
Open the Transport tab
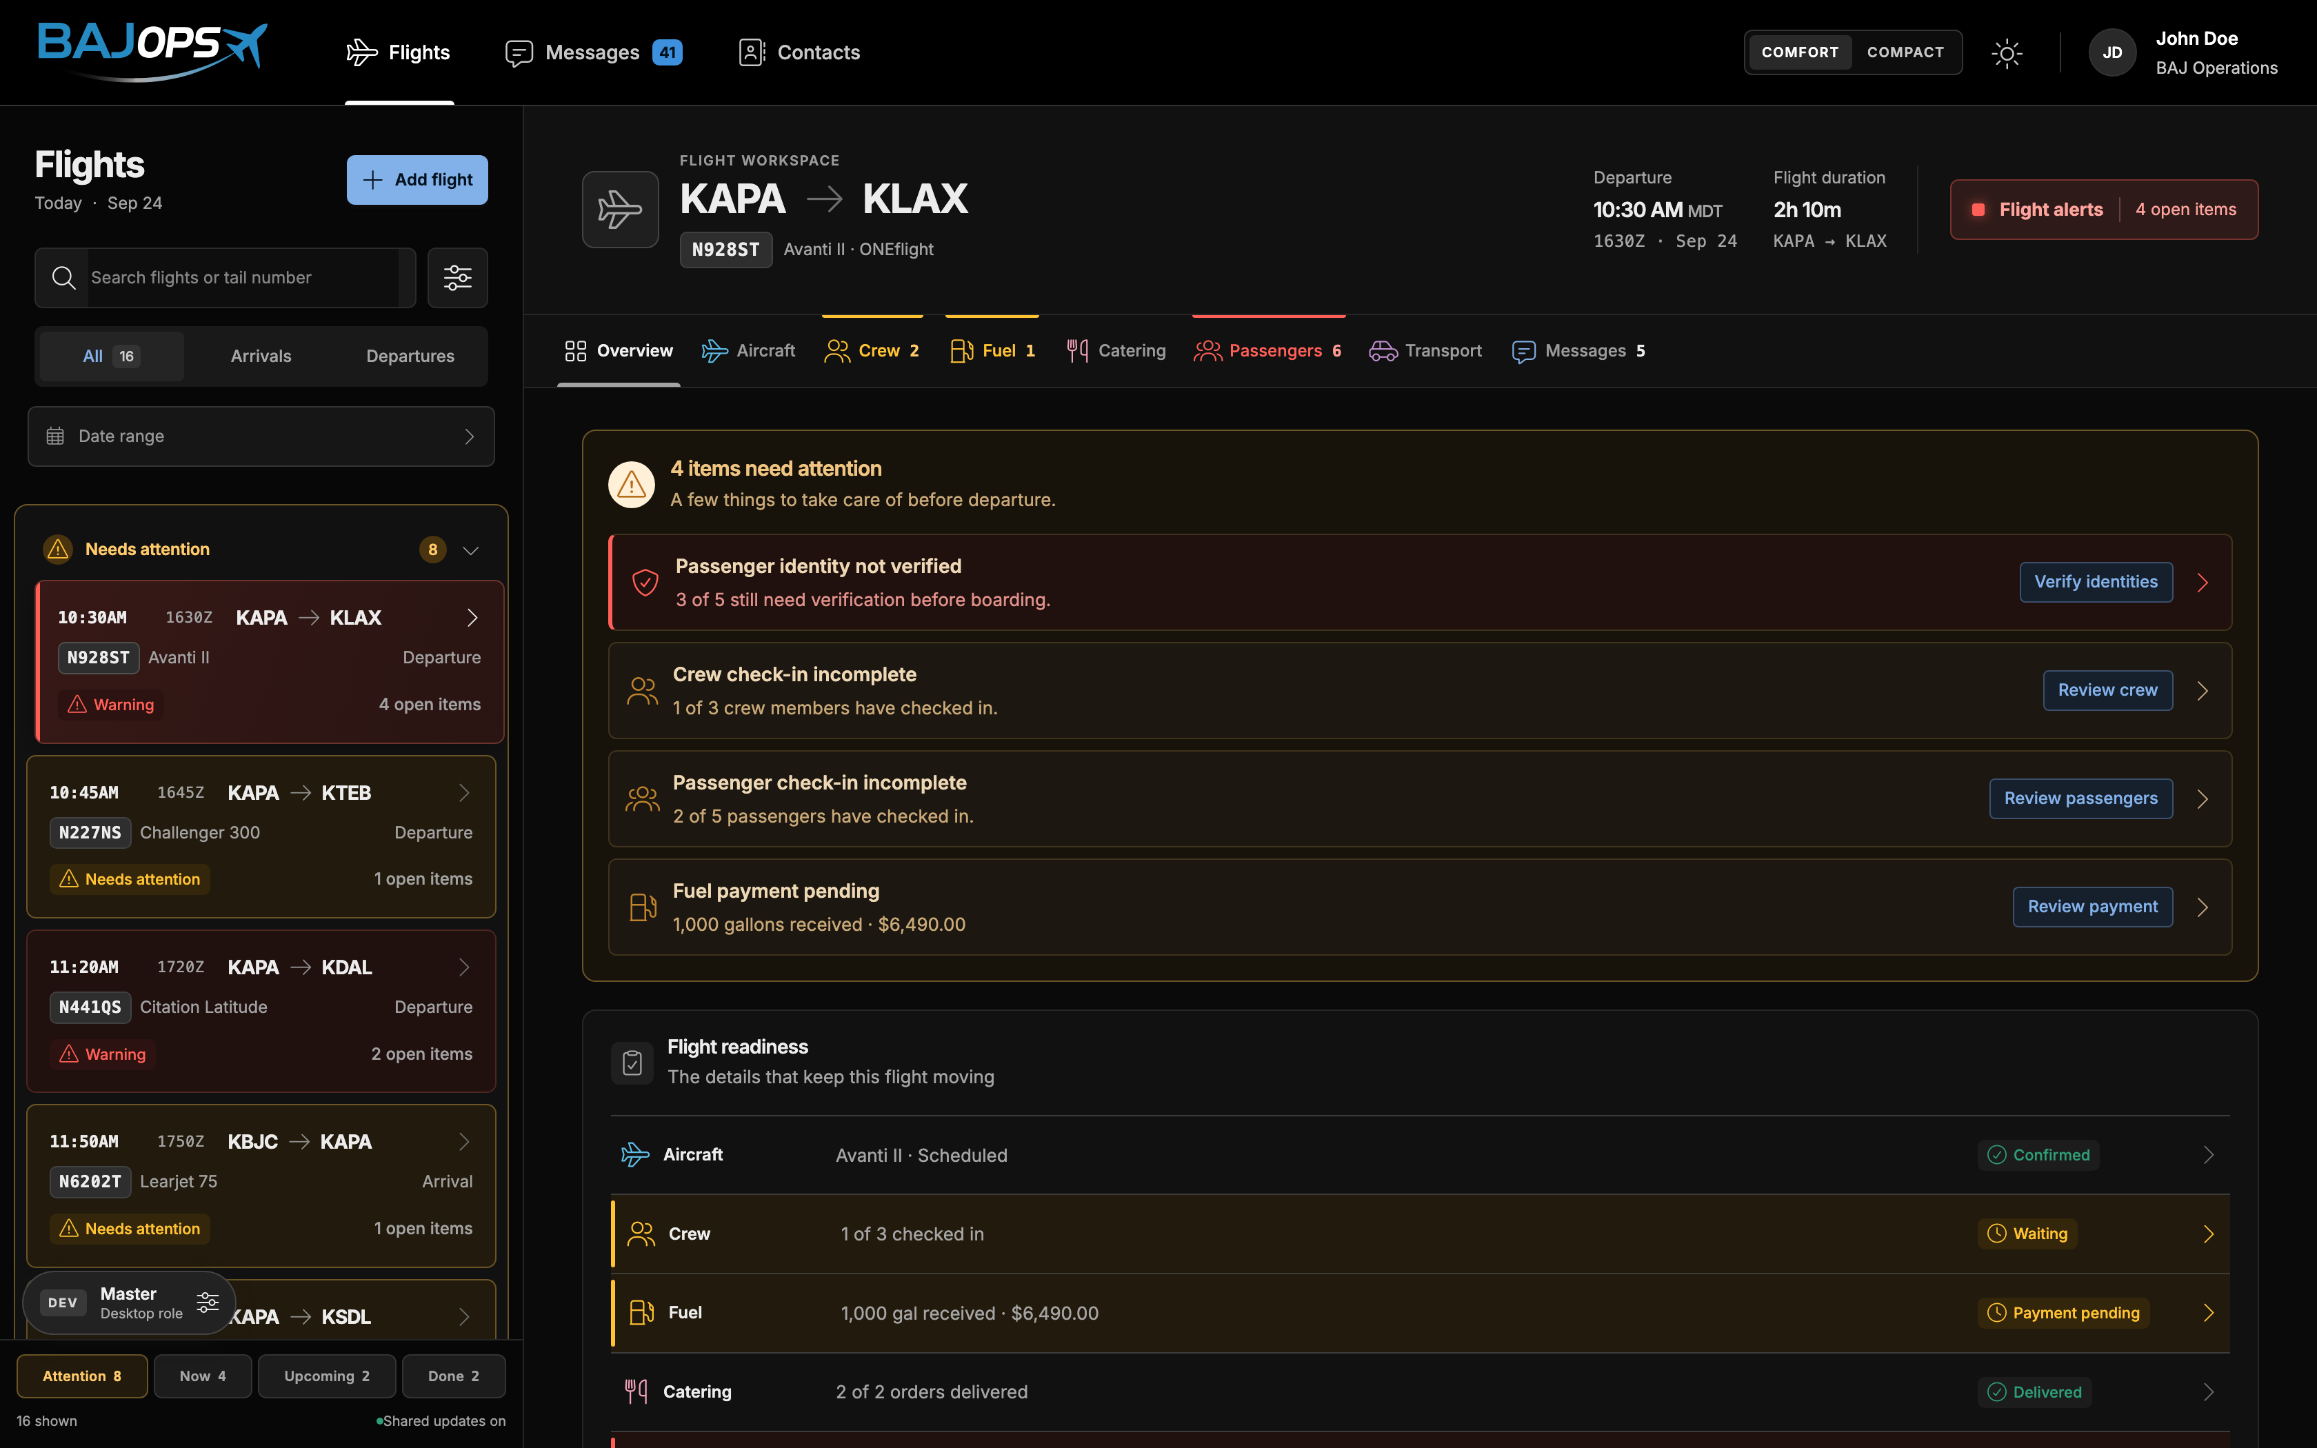1425,350
